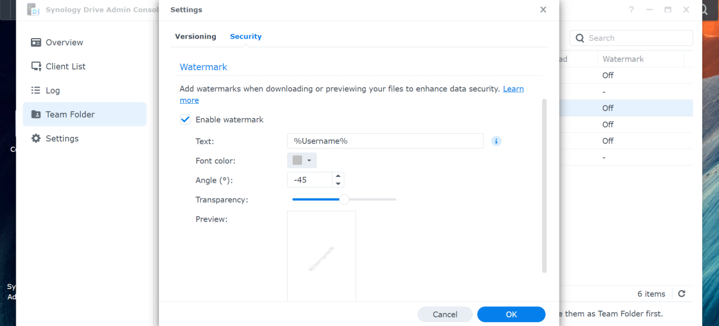Refresh the team folder list

point(681,293)
